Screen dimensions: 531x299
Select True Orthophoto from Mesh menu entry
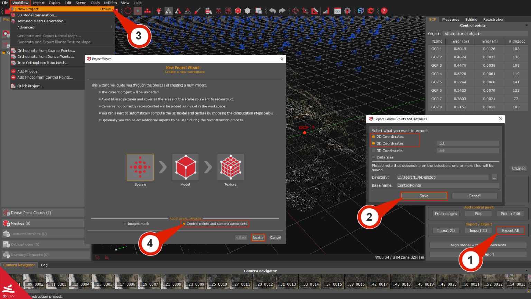point(43,63)
